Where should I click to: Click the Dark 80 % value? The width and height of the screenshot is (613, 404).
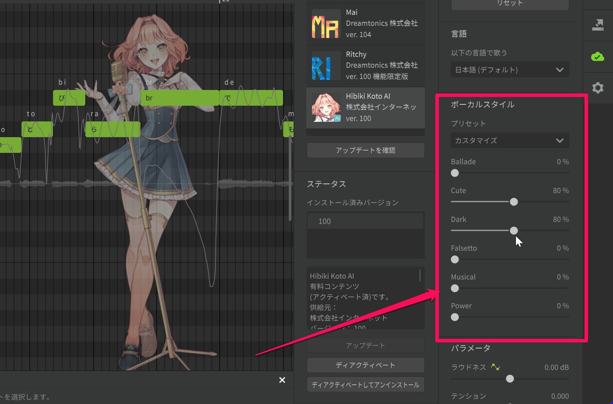561,219
